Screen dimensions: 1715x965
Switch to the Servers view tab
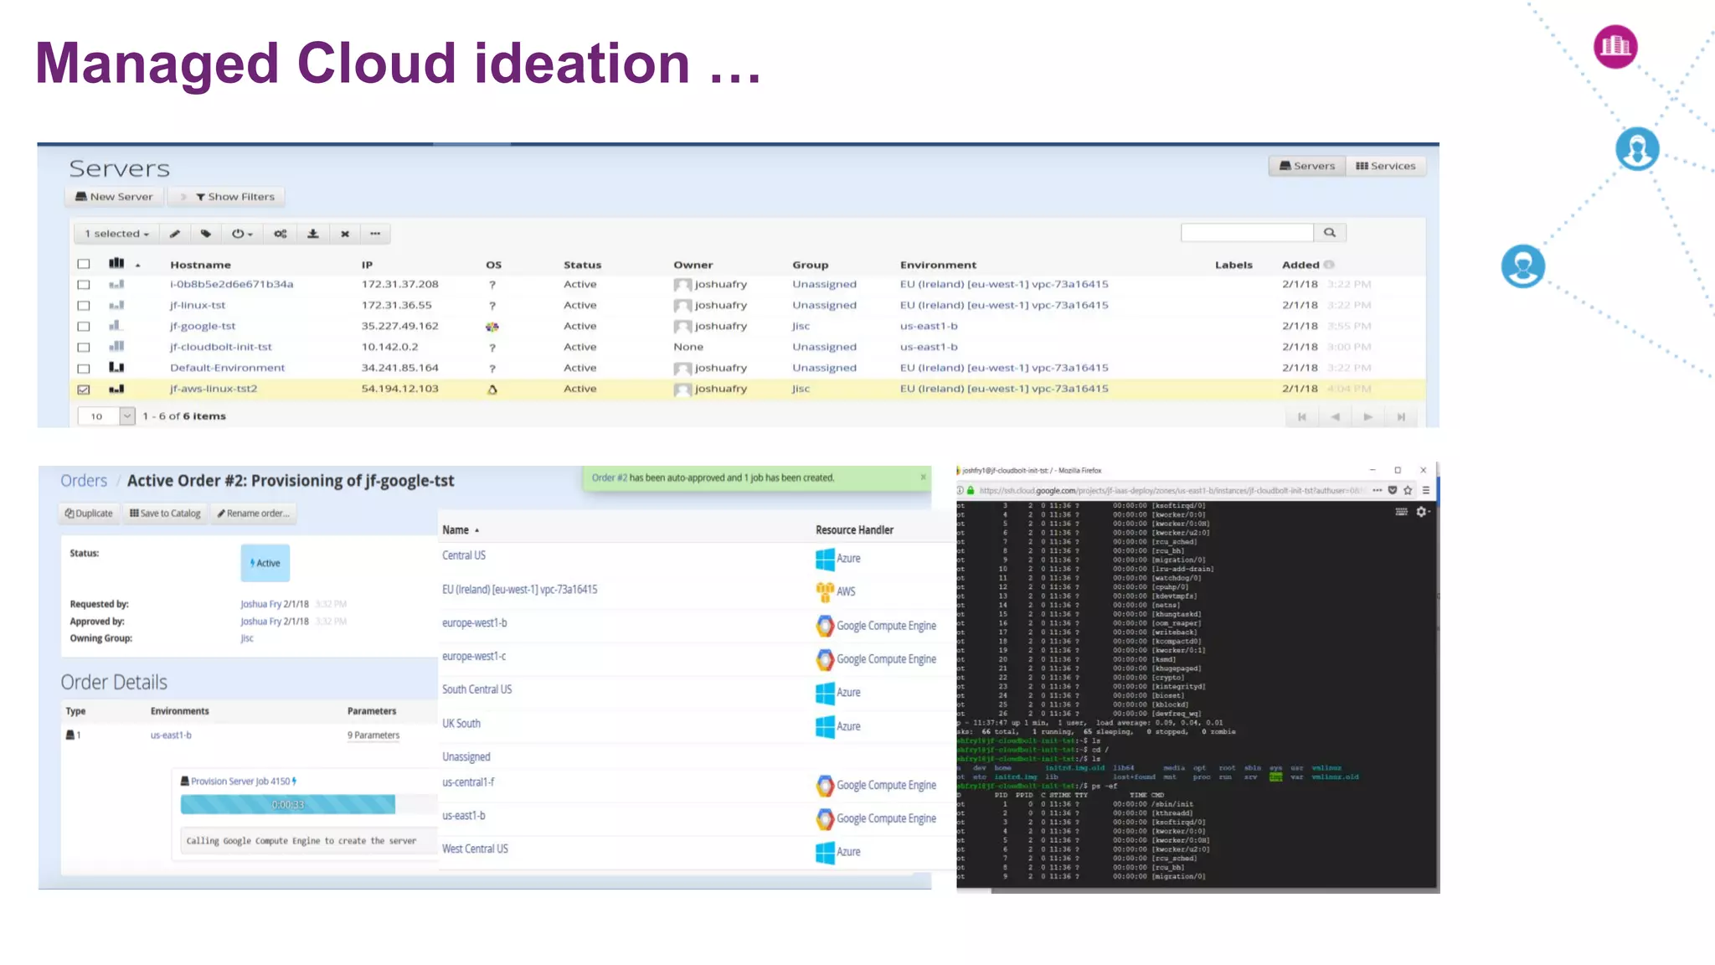[x=1307, y=166]
